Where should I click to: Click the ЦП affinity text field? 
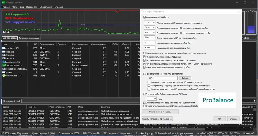[x=166, y=78]
